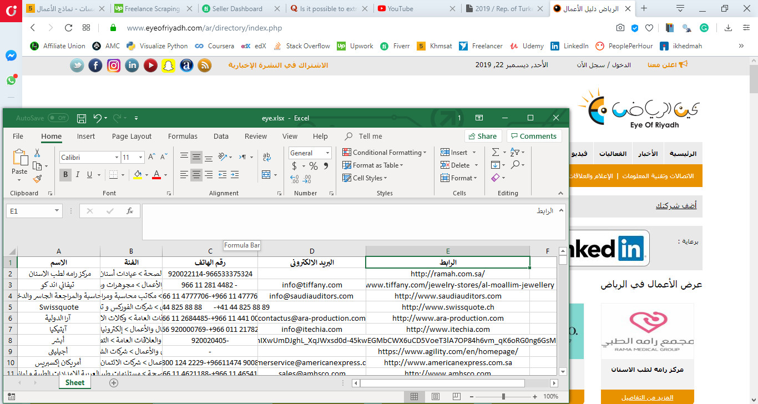
Task: Click the Increase Decimal icon
Action: (x=295, y=179)
